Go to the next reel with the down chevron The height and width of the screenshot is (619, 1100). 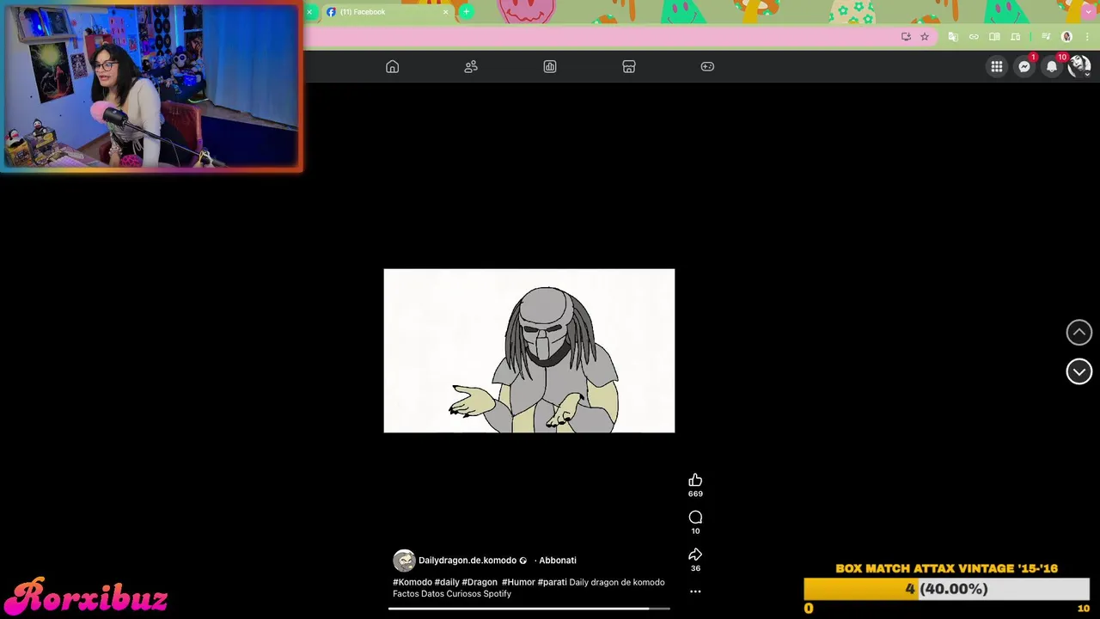[x=1079, y=371]
